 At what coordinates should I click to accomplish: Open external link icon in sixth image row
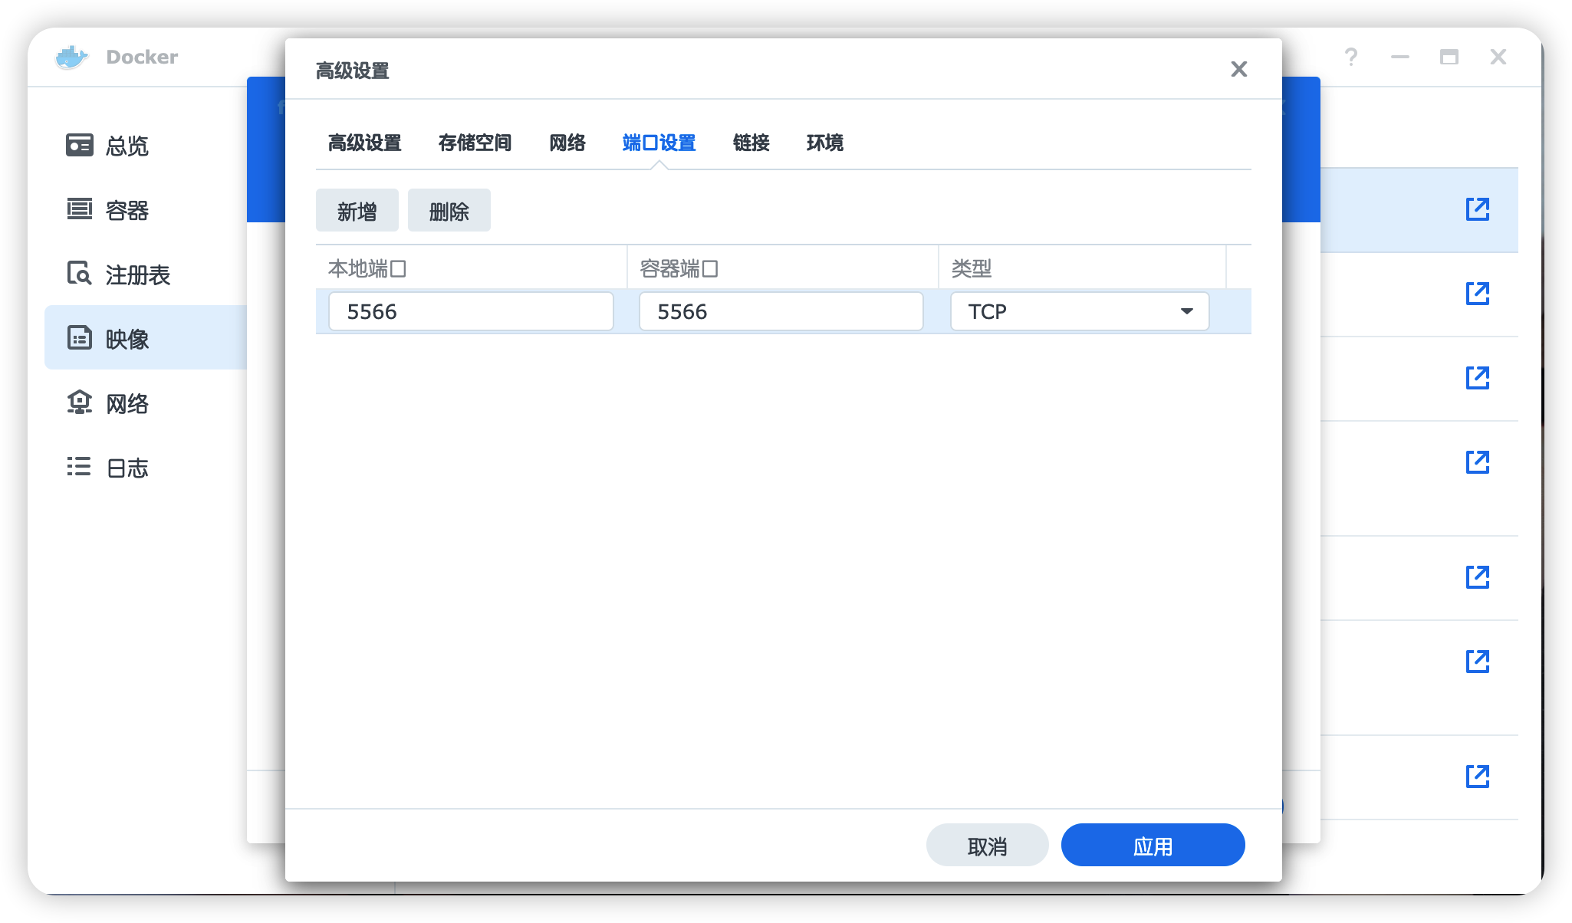(1478, 662)
